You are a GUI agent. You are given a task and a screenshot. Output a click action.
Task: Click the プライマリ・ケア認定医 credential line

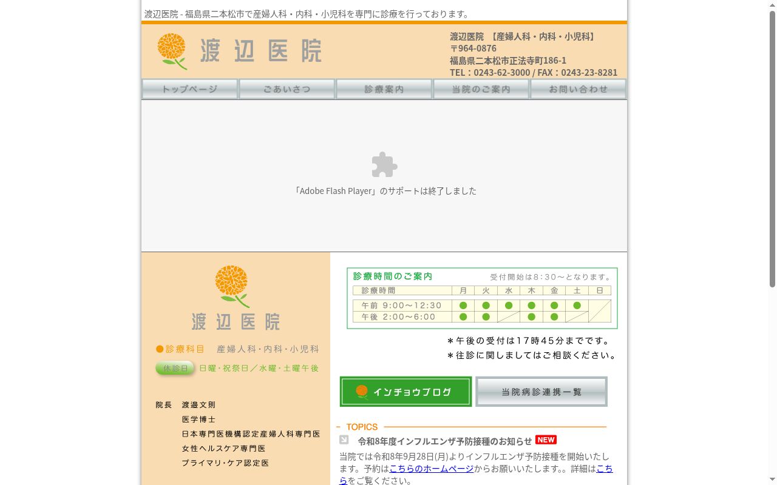[225, 463]
